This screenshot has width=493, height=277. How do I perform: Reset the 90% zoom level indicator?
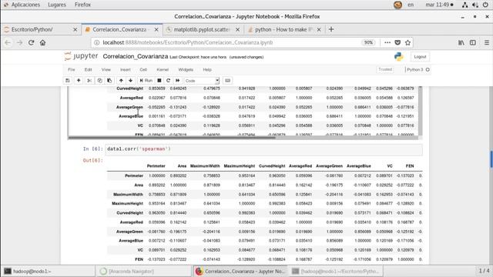(x=368, y=43)
